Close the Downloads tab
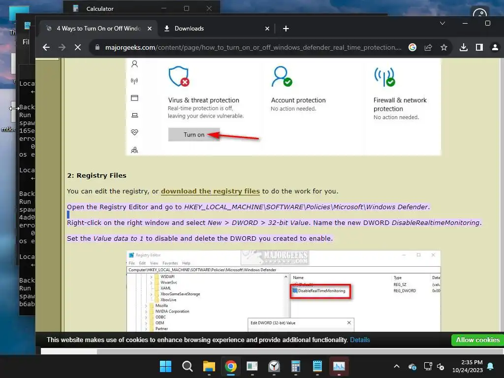 click(x=267, y=29)
